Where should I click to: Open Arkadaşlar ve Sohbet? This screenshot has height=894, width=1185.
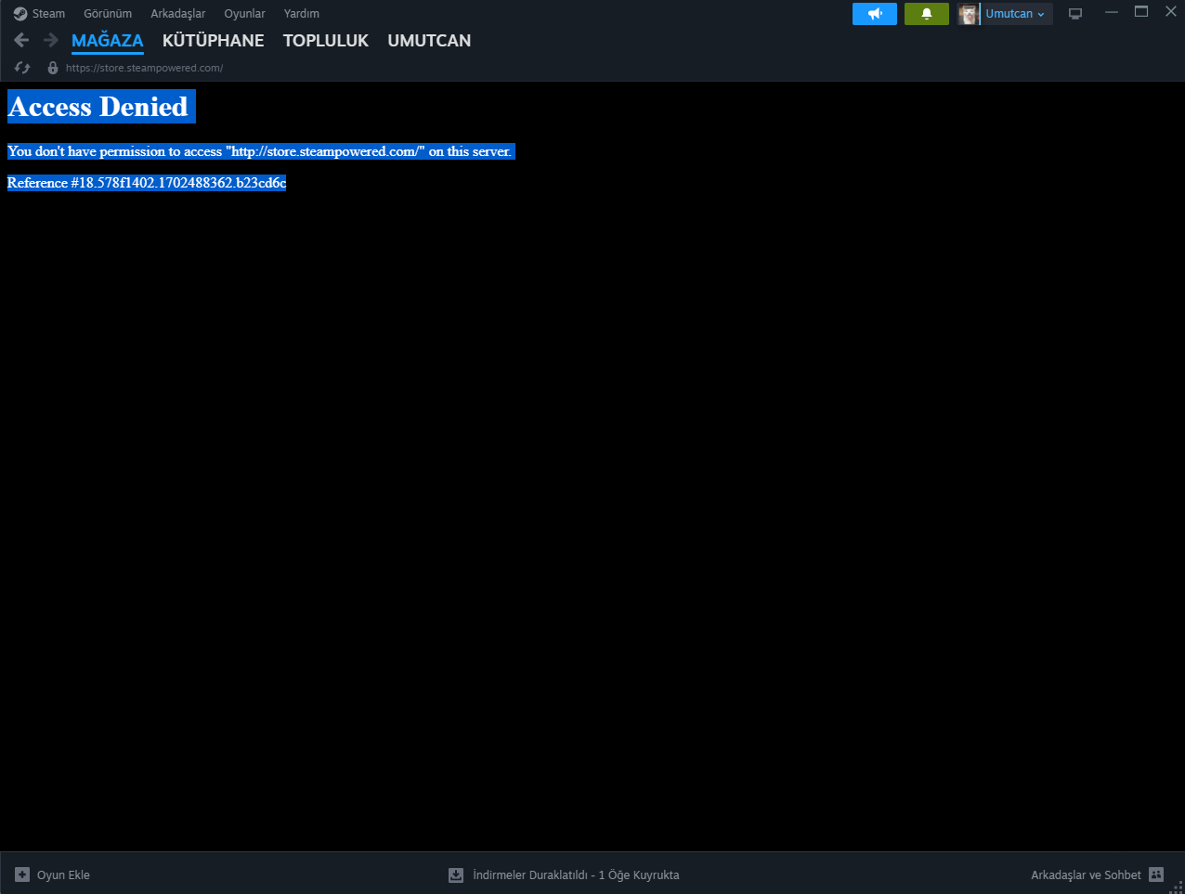click(1086, 875)
